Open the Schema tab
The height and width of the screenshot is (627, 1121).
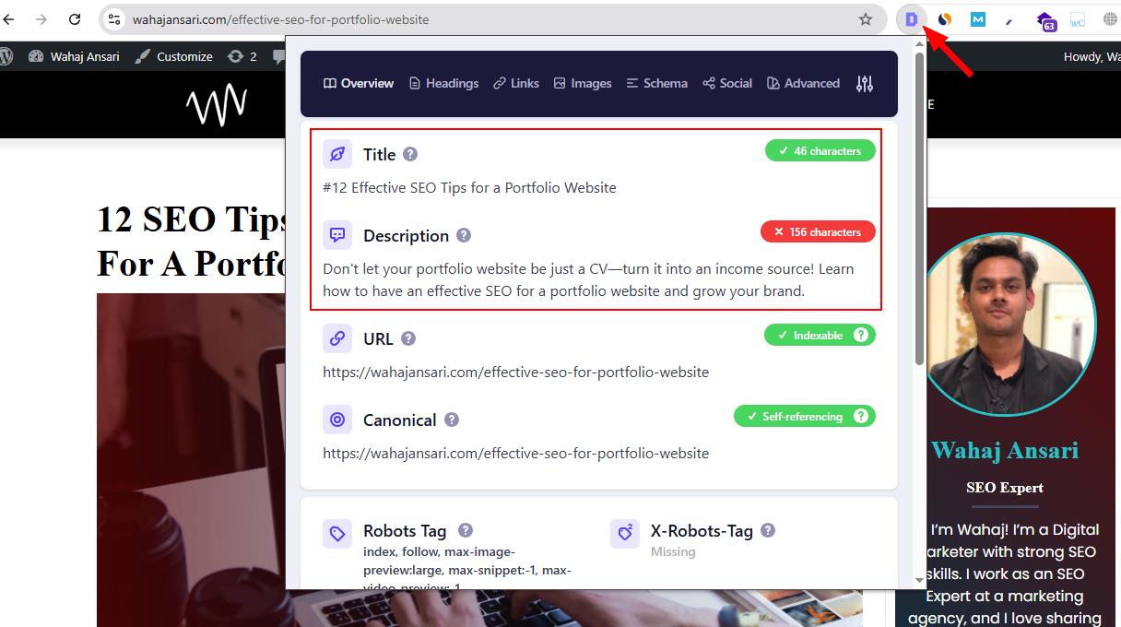point(656,83)
